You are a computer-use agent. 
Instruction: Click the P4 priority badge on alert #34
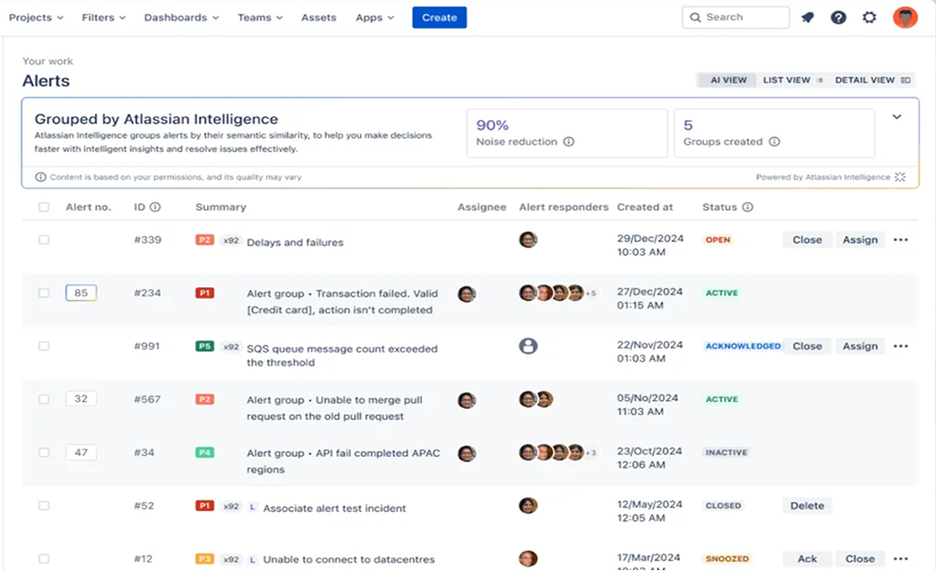pyautogui.click(x=205, y=453)
